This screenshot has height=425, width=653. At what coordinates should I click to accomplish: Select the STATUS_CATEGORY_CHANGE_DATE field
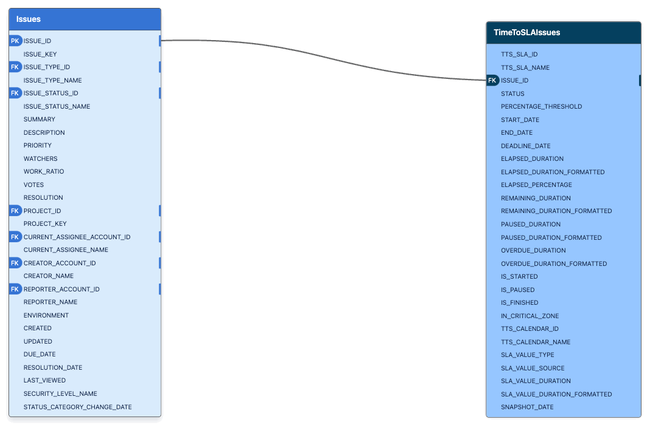click(77, 407)
